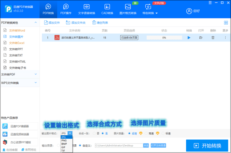Click the 打开文件目录 button
Viewport: 231px width, 153px height.
click(158, 145)
